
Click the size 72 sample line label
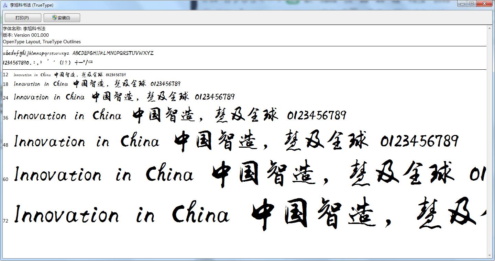[x=5, y=221]
